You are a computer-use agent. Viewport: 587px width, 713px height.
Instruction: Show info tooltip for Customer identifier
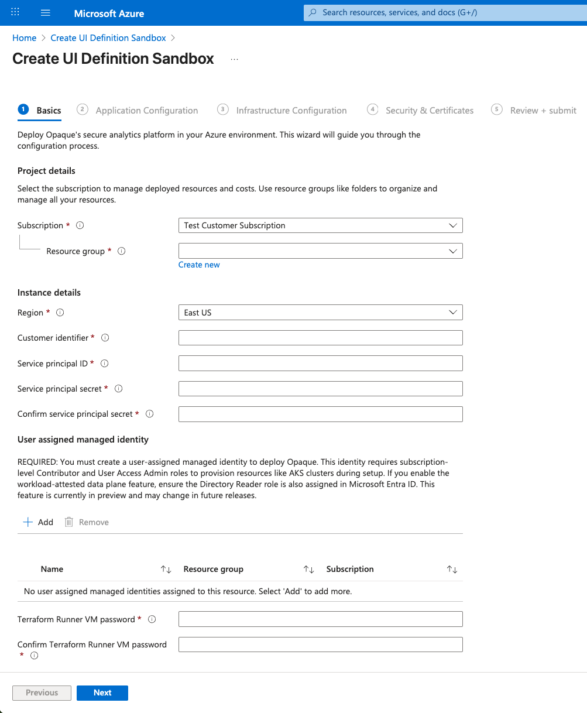pos(105,338)
